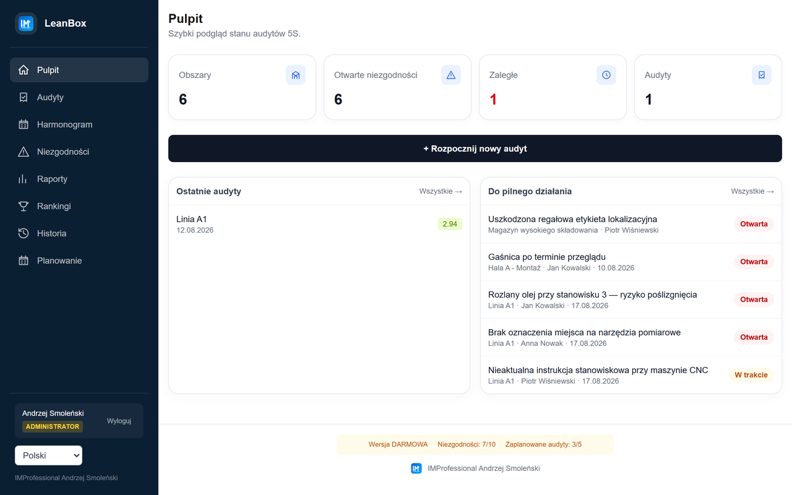The width and height of the screenshot is (792, 495).
Task: Open Gaśnica po terminie przeglądu item
Action: (x=631, y=262)
